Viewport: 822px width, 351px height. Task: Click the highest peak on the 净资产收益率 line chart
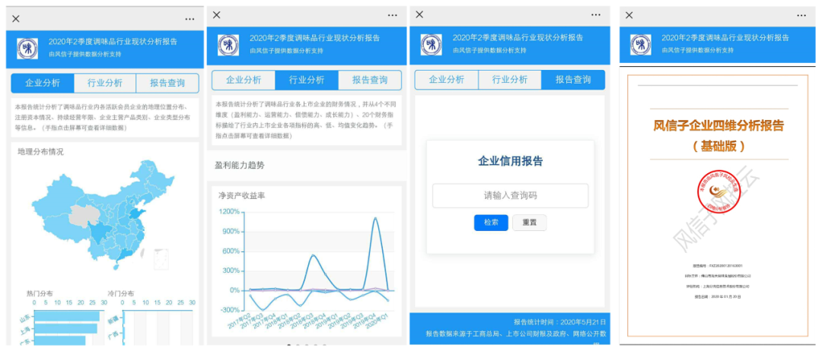(375, 219)
